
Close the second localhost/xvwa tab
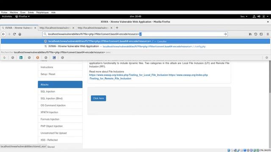pos(73,28)
